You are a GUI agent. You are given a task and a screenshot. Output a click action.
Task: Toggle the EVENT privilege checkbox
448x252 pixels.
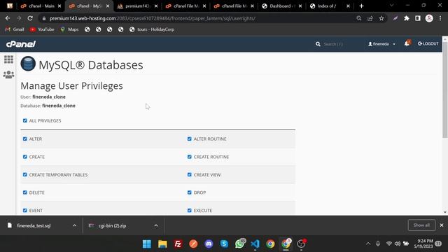25,211
